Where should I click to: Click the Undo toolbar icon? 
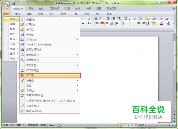82,19
